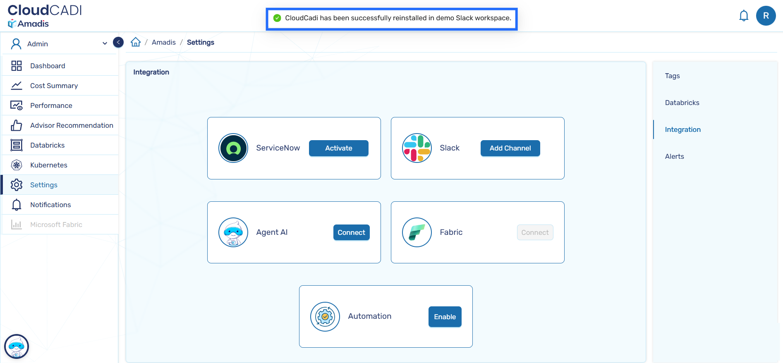Screen dimensions: 783x363
Task: Click the home icon in breadcrumb
Action: 136,42
